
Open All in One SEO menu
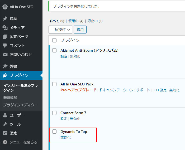click(x=21, y=7)
